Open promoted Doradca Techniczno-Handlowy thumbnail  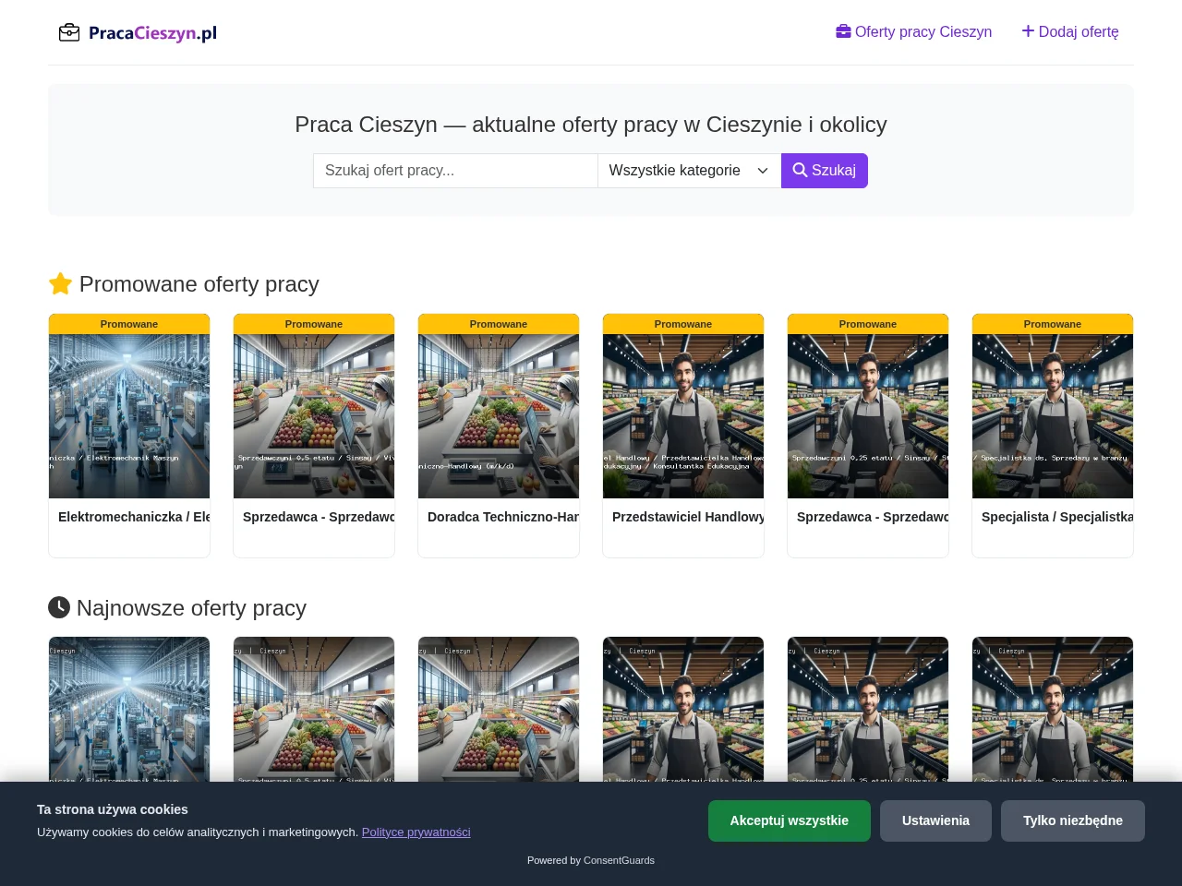tap(499, 416)
